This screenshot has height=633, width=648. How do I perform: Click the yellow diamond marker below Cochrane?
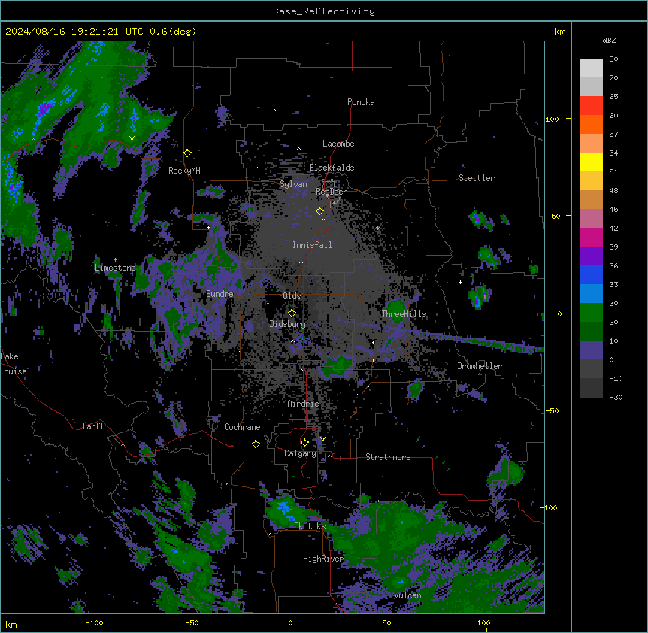256,444
